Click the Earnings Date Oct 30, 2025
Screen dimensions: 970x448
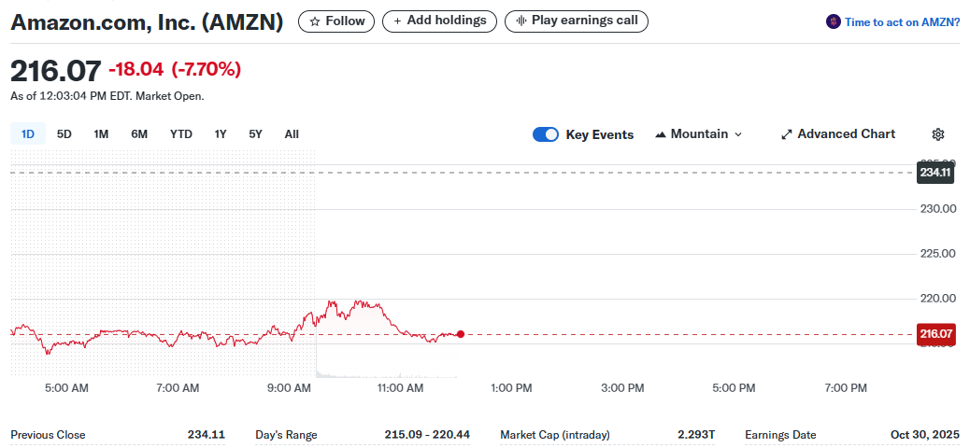(x=925, y=435)
